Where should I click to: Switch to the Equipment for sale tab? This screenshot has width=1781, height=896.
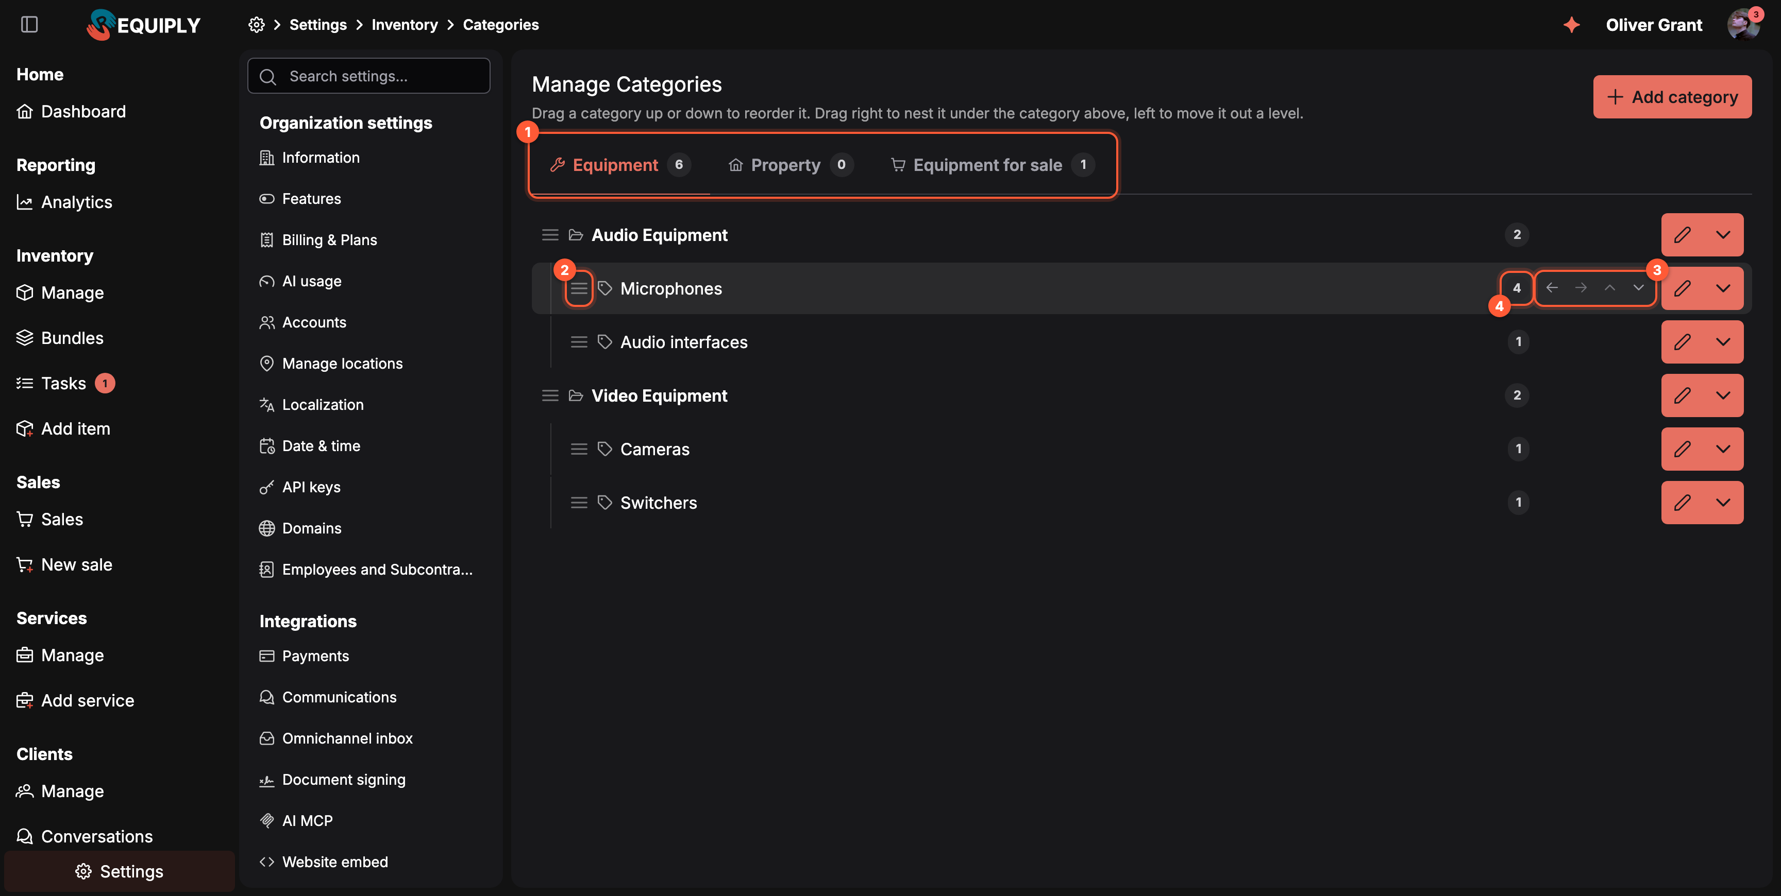(x=993, y=165)
